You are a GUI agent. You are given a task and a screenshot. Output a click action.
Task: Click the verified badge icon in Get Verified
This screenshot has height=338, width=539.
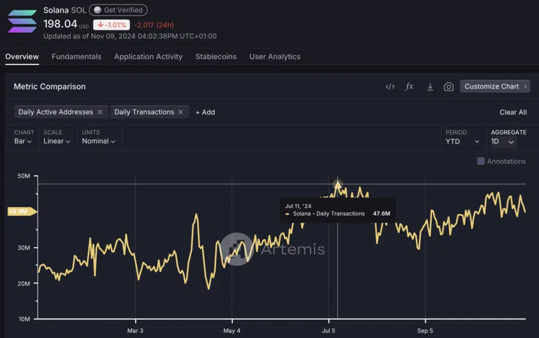(97, 10)
